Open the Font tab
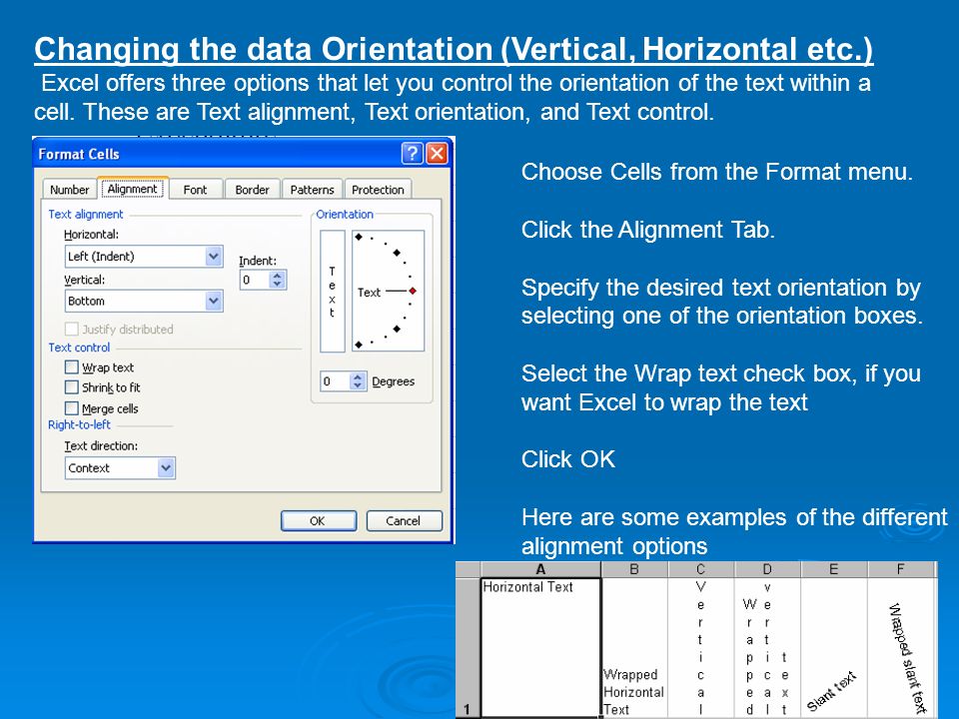959x719 pixels. (195, 190)
